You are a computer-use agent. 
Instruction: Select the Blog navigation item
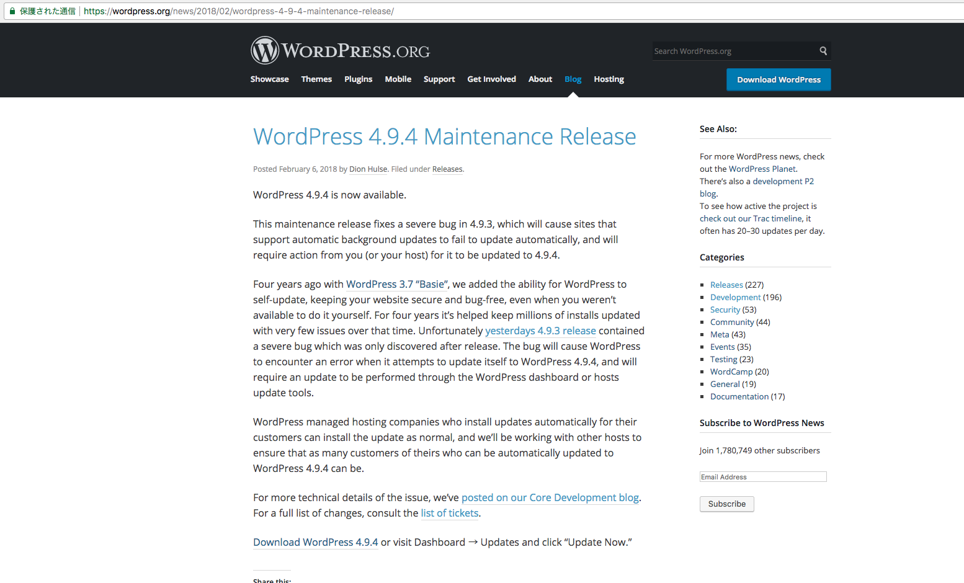(573, 79)
